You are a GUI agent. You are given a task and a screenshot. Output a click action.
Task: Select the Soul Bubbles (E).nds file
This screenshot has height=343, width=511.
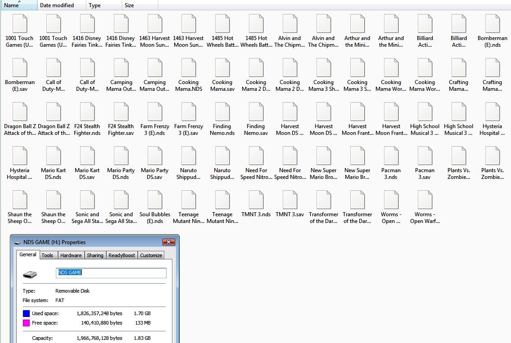(155, 207)
